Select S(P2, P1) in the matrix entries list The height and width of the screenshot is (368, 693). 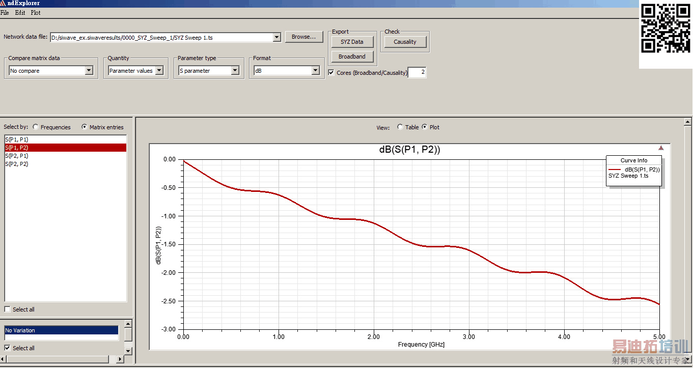tap(17, 156)
